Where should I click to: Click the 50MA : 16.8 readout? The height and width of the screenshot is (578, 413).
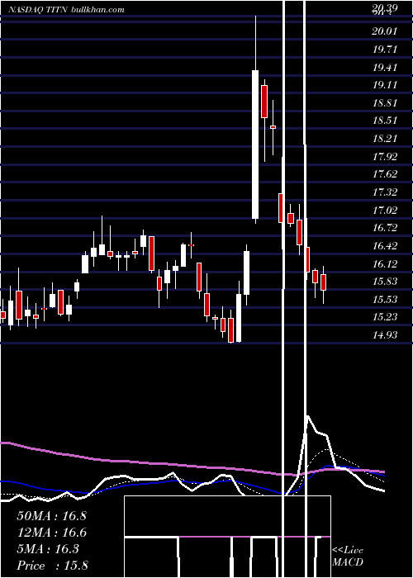click(51, 516)
